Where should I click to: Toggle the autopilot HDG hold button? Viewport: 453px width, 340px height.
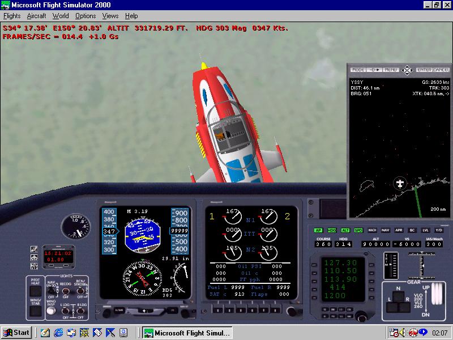pyautogui.click(x=332, y=231)
